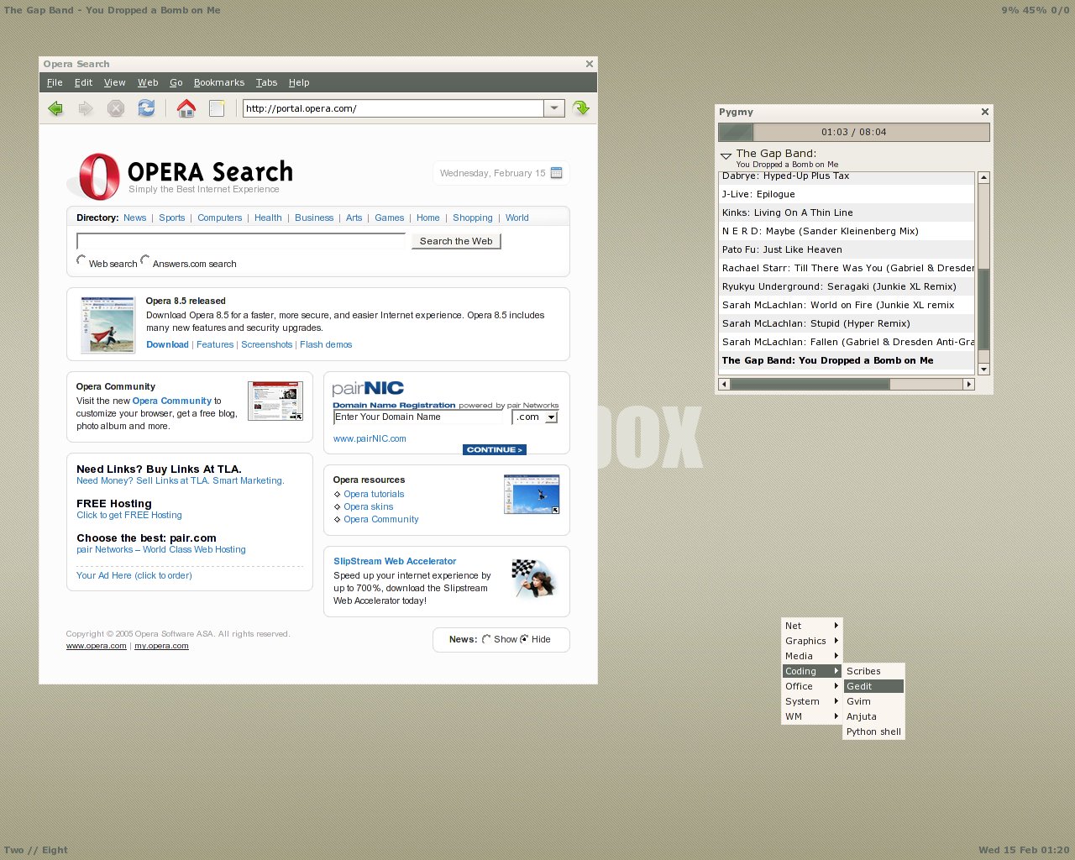Go back with the green back arrow

coord(55,108)
